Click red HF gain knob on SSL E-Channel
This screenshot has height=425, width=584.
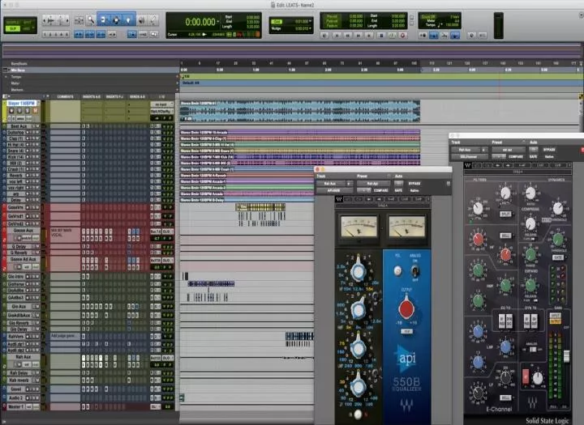(x=479, y=240)
